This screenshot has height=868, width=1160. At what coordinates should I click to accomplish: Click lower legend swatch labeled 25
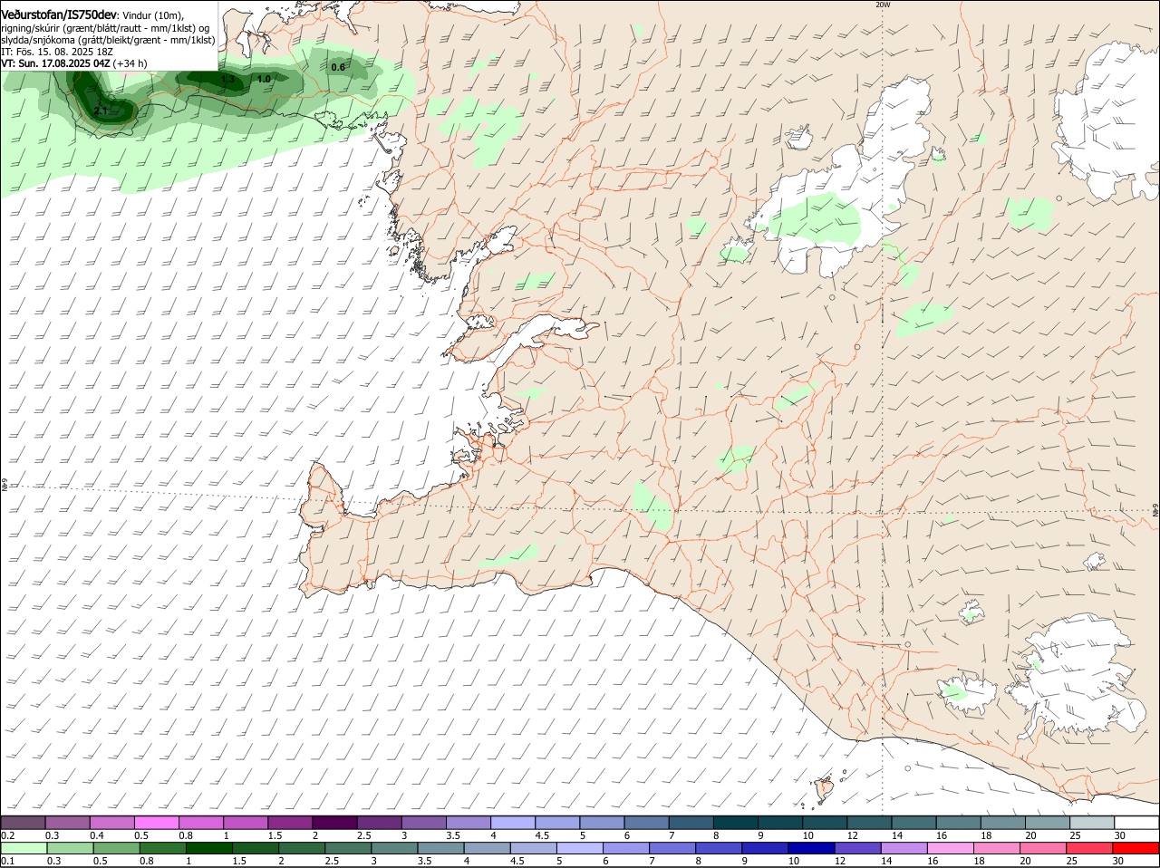(x=1089, y=847)
